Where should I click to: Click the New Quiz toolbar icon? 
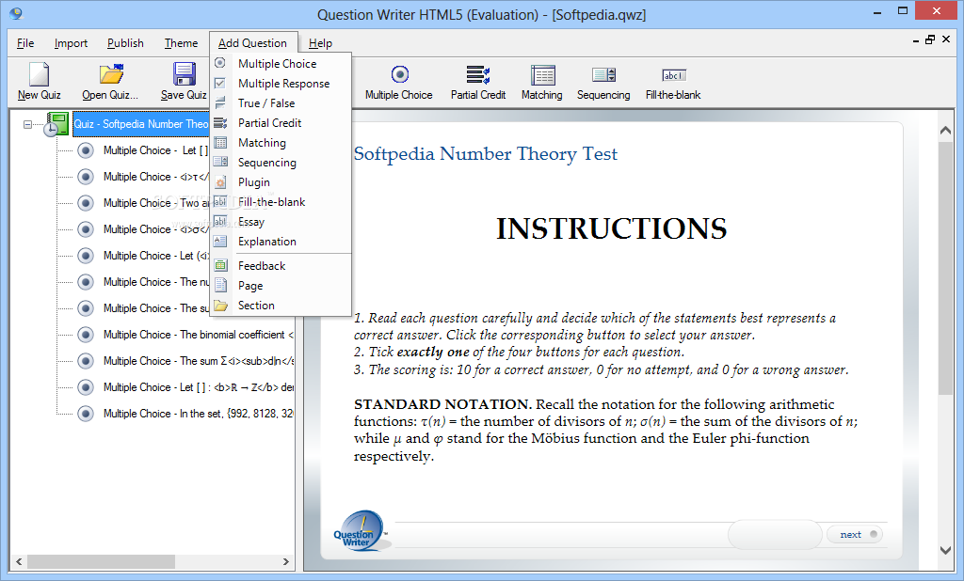click(39, 74)
